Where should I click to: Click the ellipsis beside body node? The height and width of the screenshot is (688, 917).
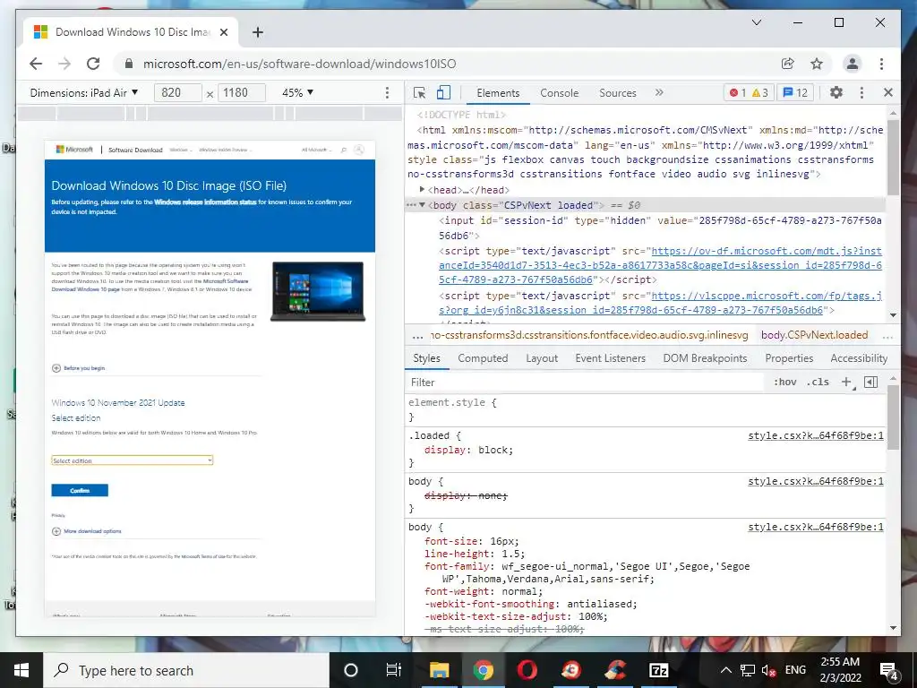click(411, 205)
